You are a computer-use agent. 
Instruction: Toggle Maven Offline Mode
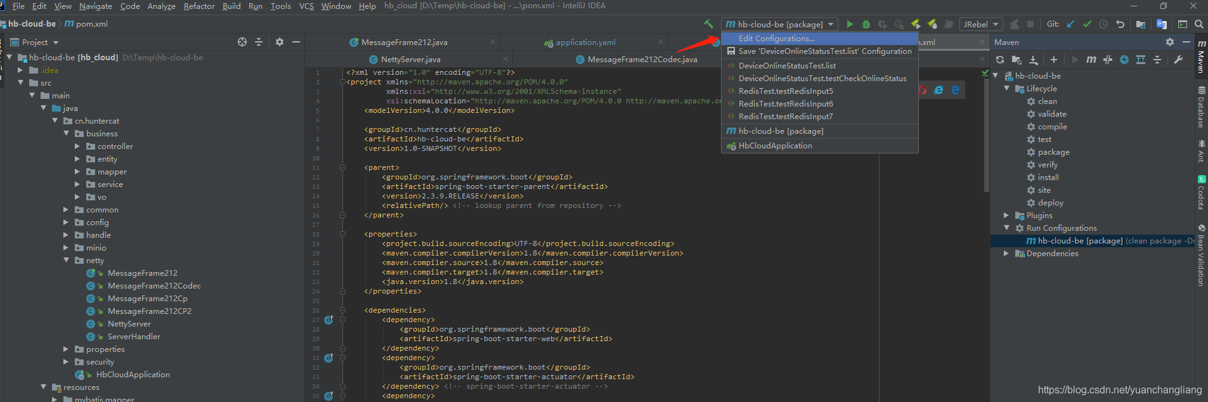pyautogui.click(x=1108, y=60)
